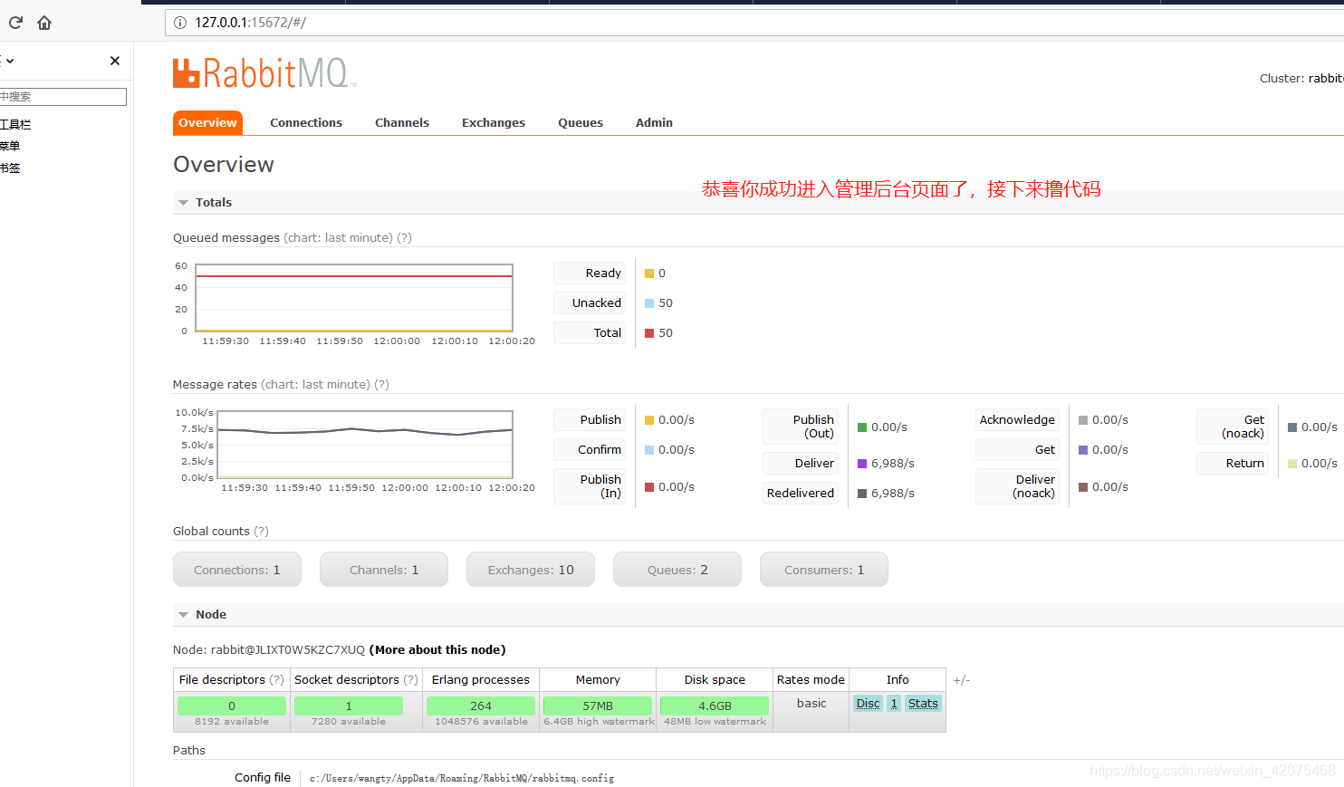Click the Publish (Out) green swatch

(x=862, y=427)
